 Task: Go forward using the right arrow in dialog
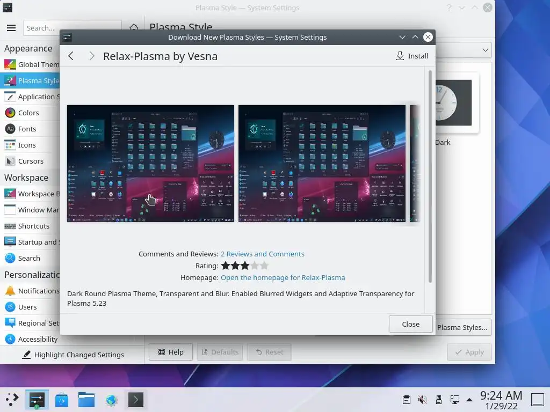pyautogui.click(x=91, y=56)
